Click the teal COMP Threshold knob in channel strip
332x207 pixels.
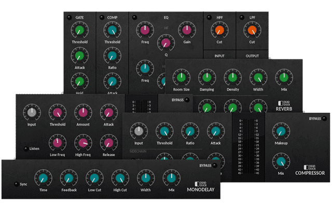pos(112,30)
